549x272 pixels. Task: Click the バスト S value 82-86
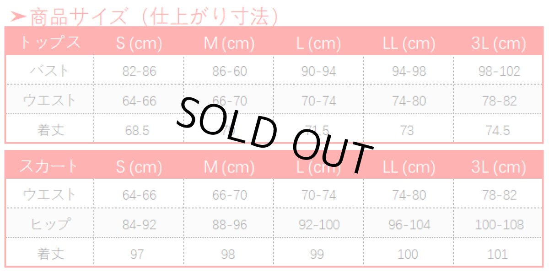point(139,71)
